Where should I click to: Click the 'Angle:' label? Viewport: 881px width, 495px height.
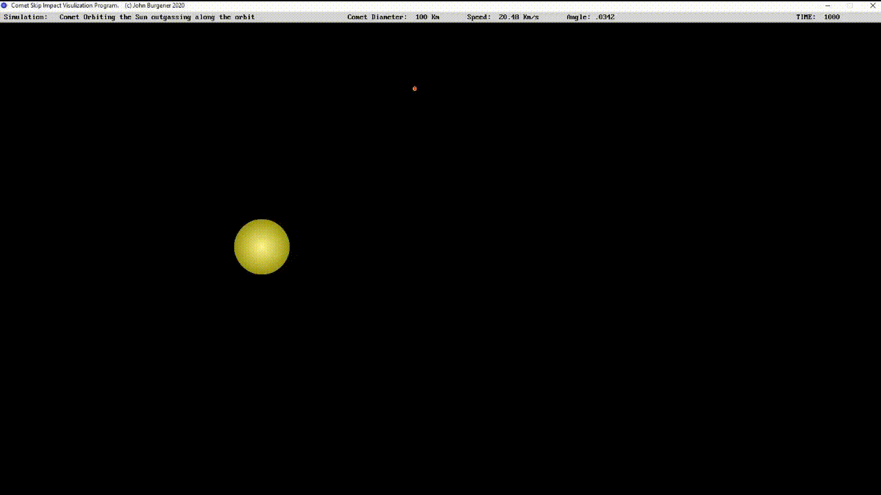[578, 17]
